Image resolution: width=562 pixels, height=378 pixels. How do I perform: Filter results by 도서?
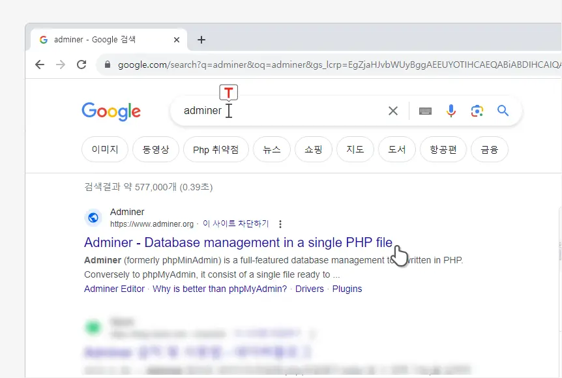point(397,149)
